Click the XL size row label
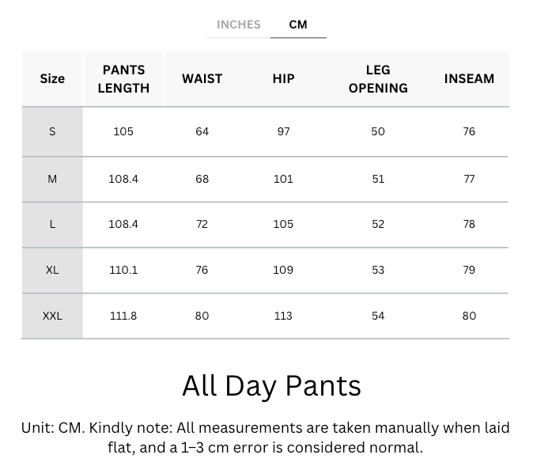The image size is (533, 466). pyautogui.click(x=52, y=270)
